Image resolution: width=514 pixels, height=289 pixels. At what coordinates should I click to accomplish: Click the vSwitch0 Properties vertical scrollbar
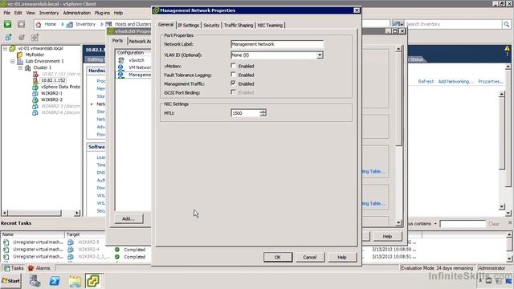(x=398, y=136)
